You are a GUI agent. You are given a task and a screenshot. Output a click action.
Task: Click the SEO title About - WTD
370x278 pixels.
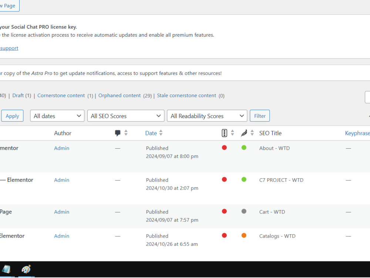274,148
